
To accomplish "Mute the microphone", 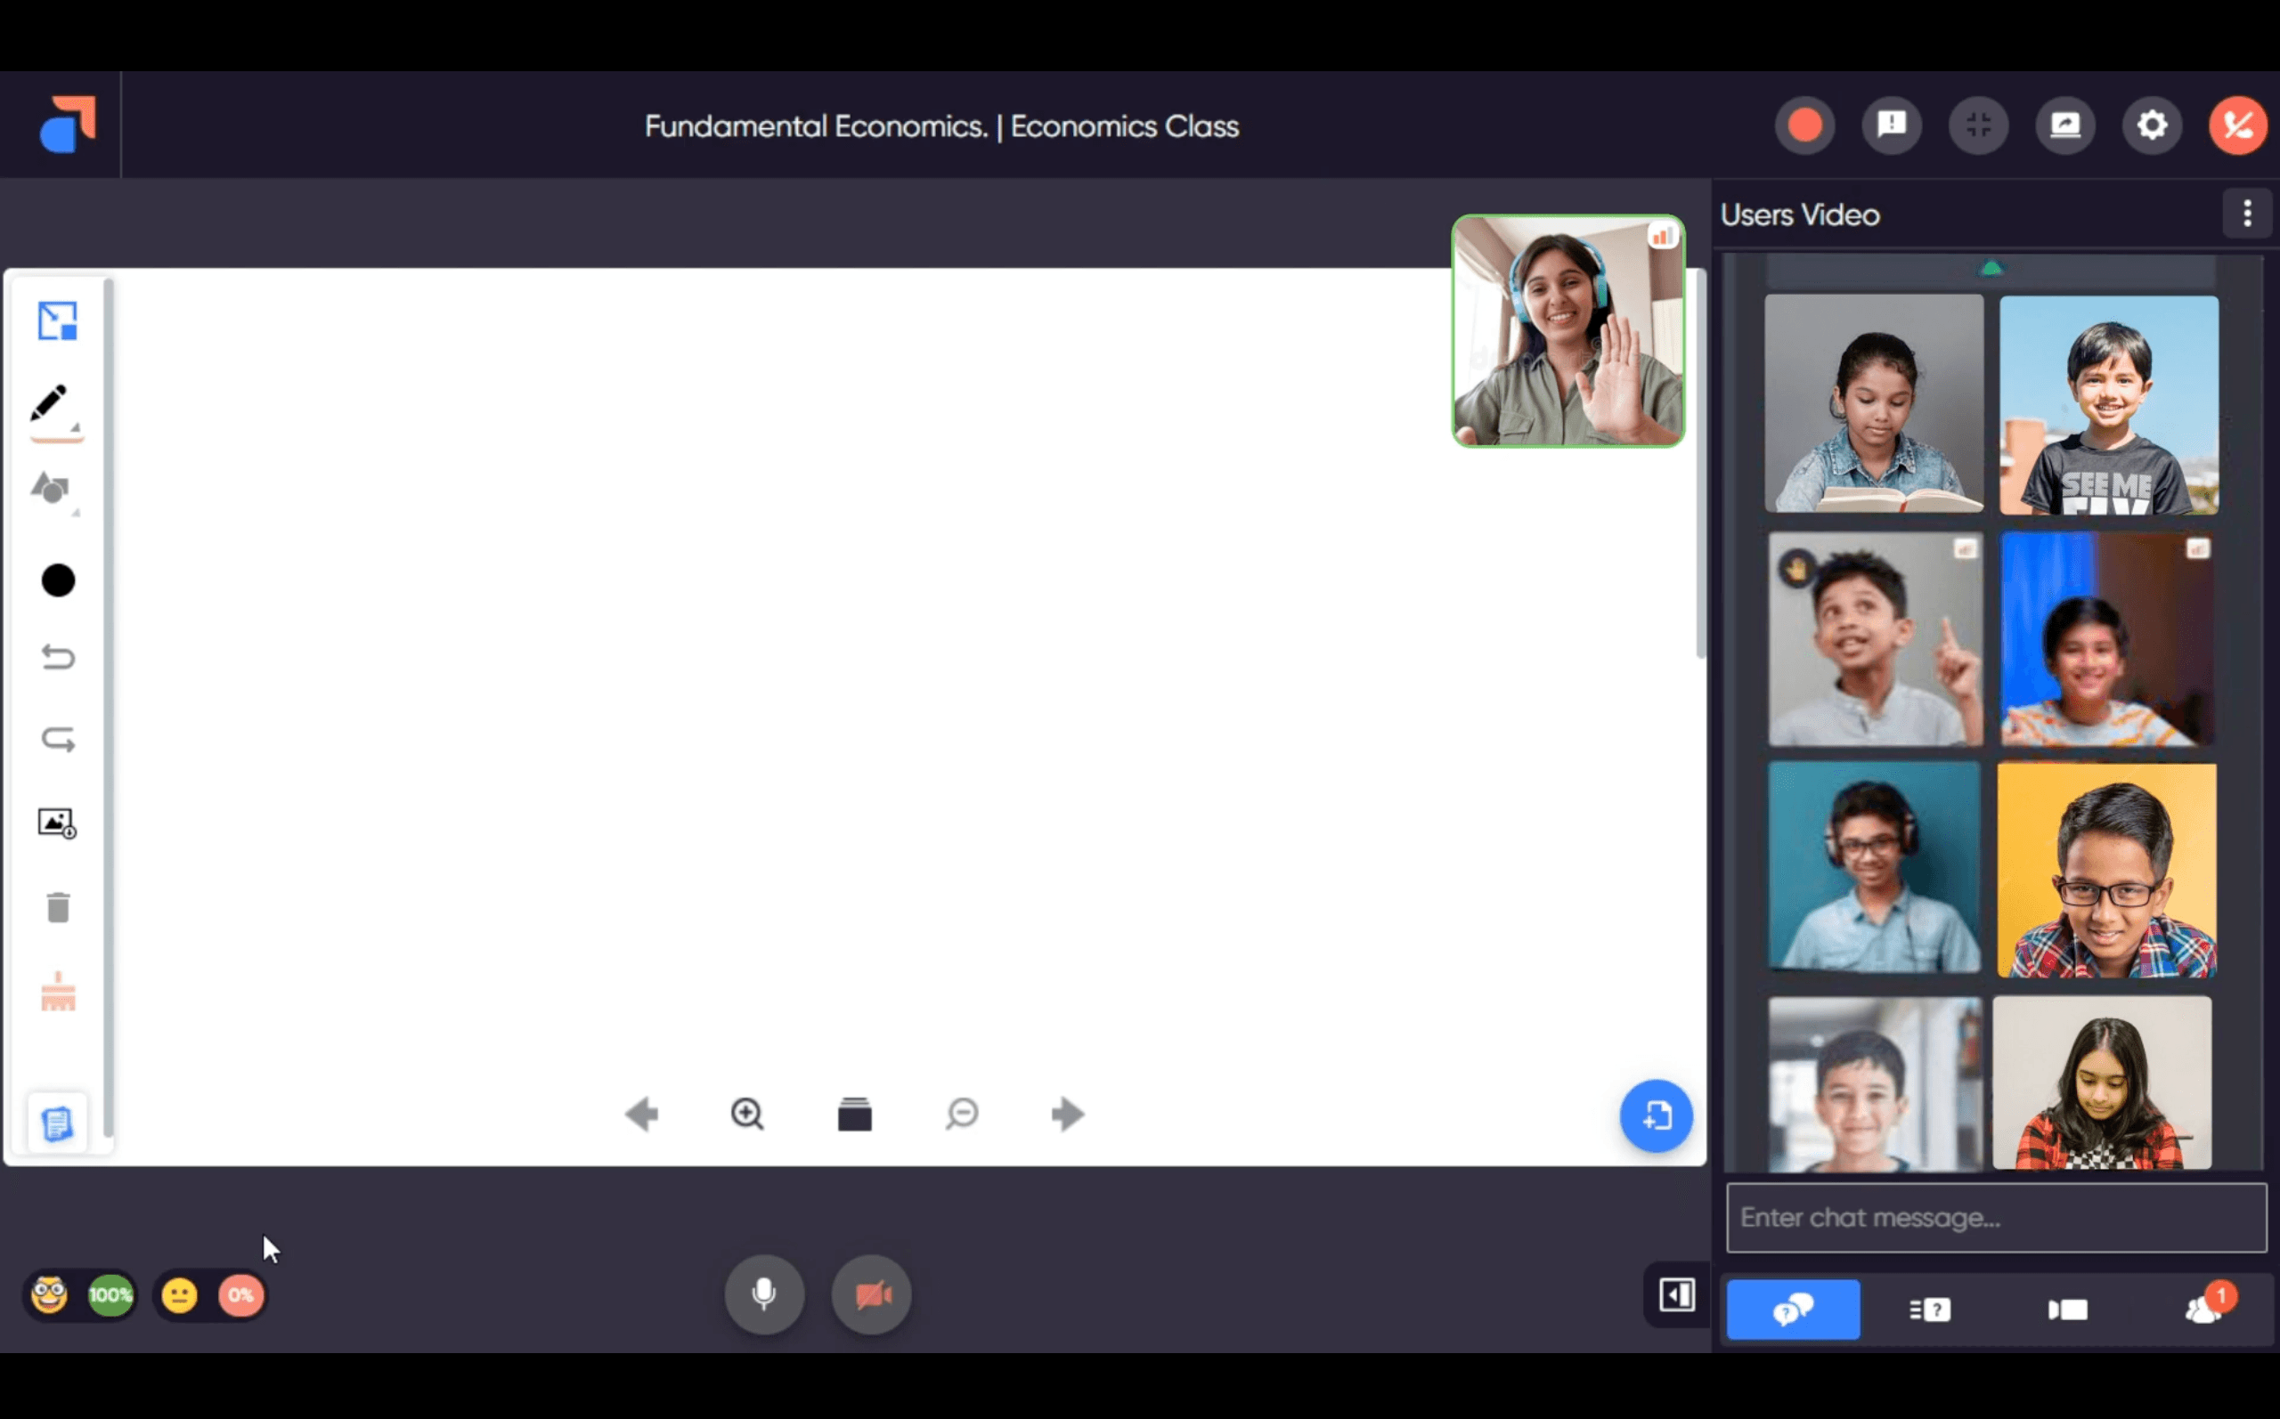I will tap(763, 1294).
